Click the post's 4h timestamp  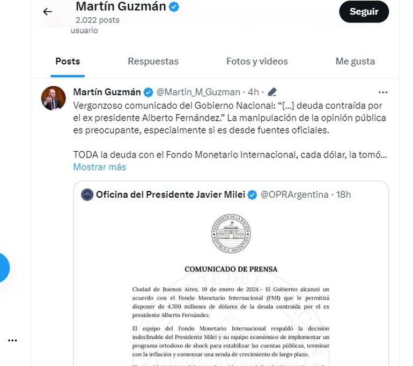tap(254, 92)
